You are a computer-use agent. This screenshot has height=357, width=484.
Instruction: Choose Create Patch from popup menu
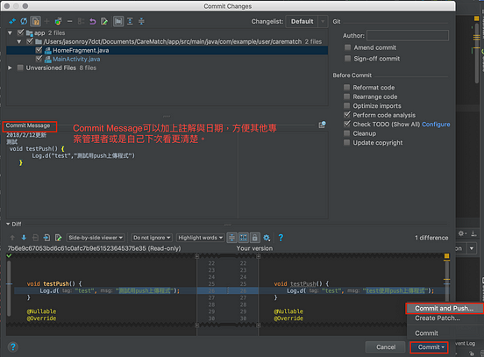click(437, 318)
